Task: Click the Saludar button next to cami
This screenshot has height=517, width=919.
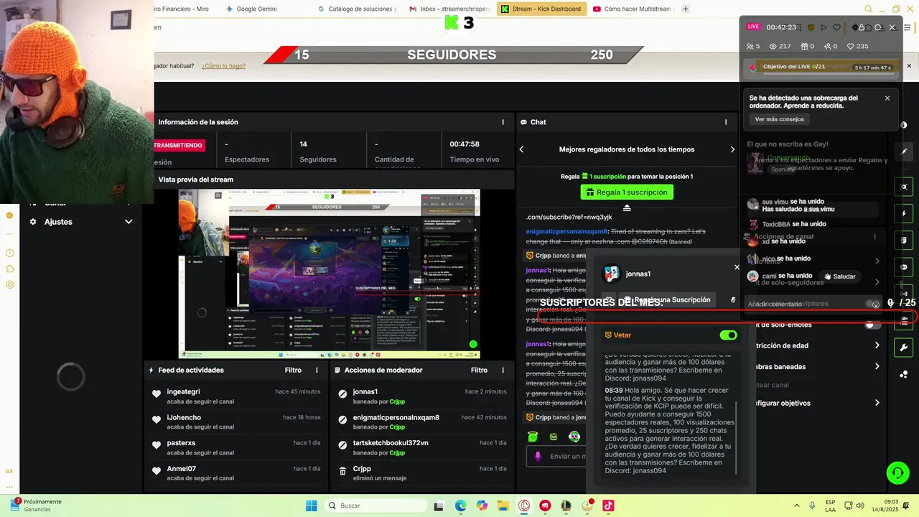Action: [840, 276]
